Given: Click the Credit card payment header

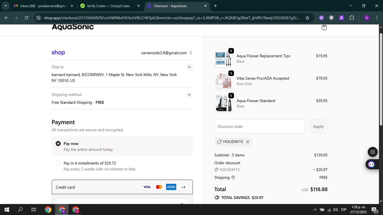Looking at the screenshot, I should pos(122,187).
